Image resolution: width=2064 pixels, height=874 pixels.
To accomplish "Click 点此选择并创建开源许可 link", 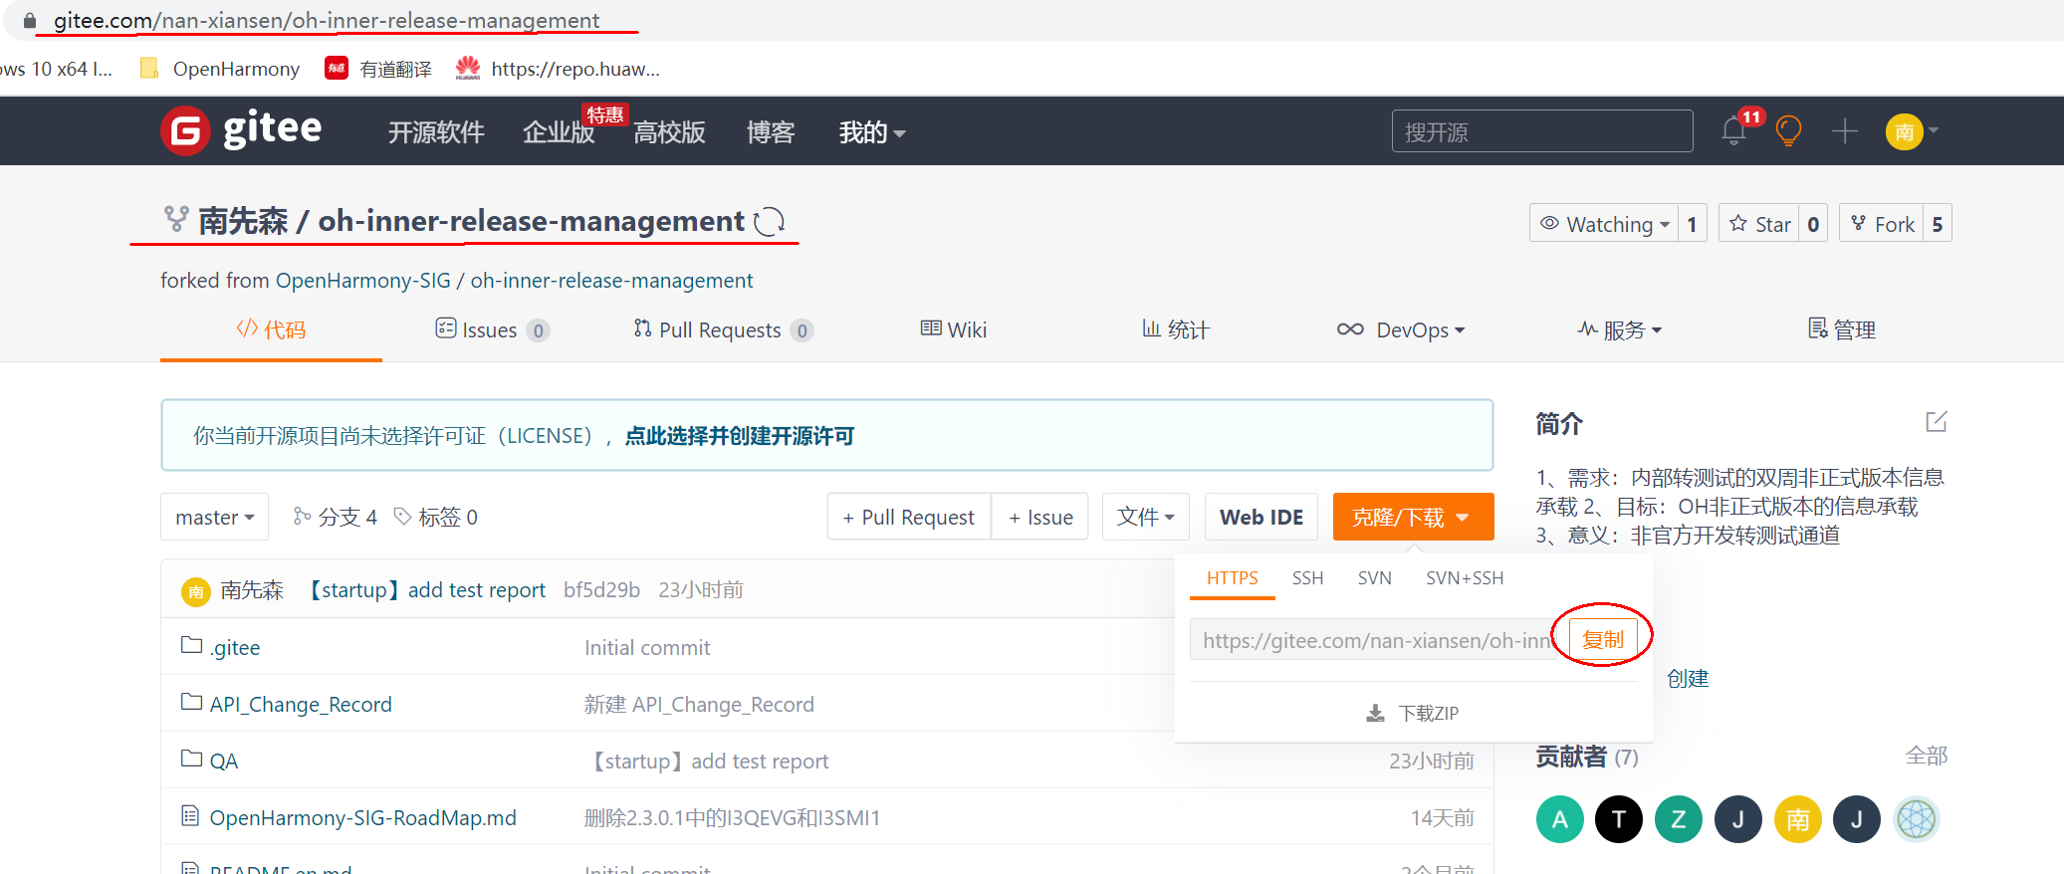I will tap(740, 436).
